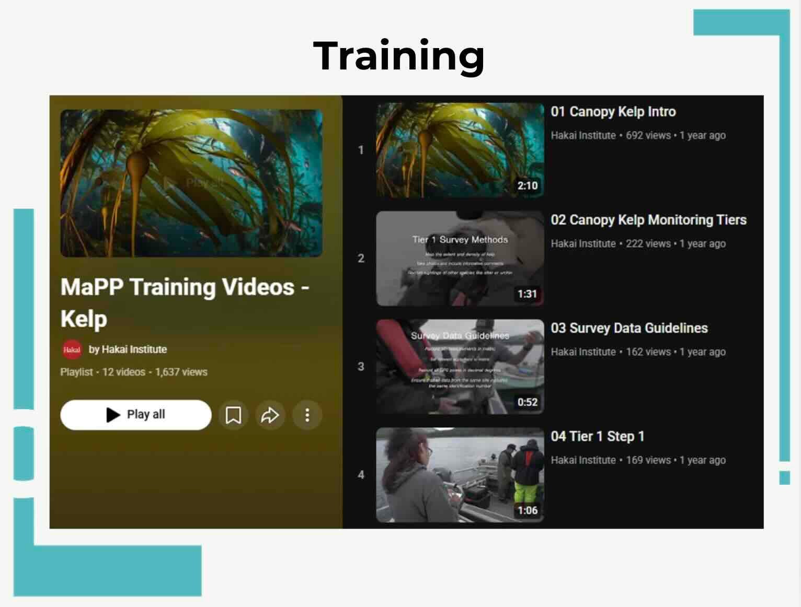Click Hakai Institute beside 162 views
This screenshot has width=801, height=607.
[583, 352]
